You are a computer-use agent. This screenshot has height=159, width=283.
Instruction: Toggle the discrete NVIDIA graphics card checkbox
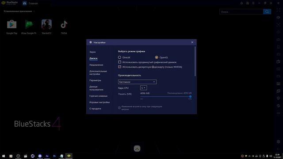119,67
